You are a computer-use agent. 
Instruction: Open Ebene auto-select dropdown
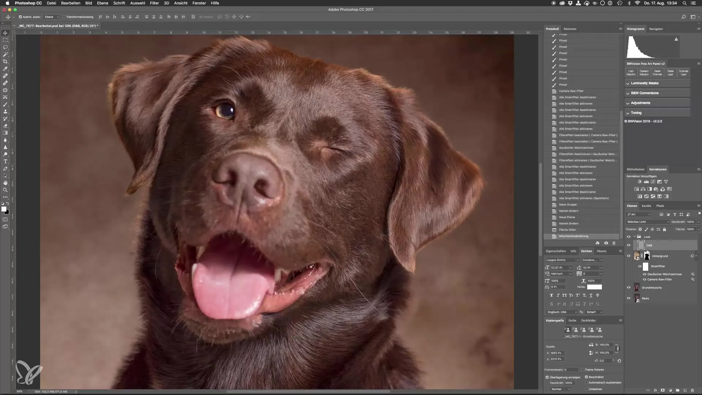coord(52,17)
